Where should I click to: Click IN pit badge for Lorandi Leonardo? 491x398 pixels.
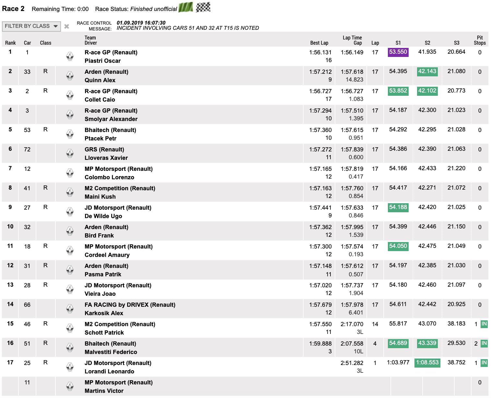484,363
